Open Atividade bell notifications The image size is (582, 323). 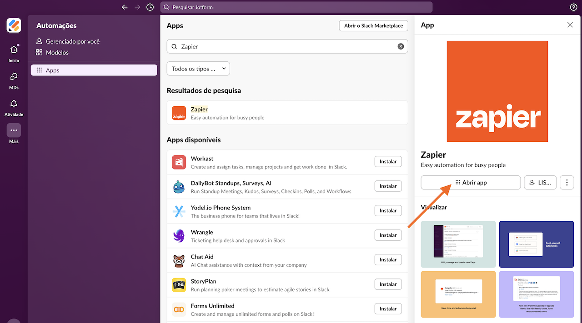[x=14, y=104]
